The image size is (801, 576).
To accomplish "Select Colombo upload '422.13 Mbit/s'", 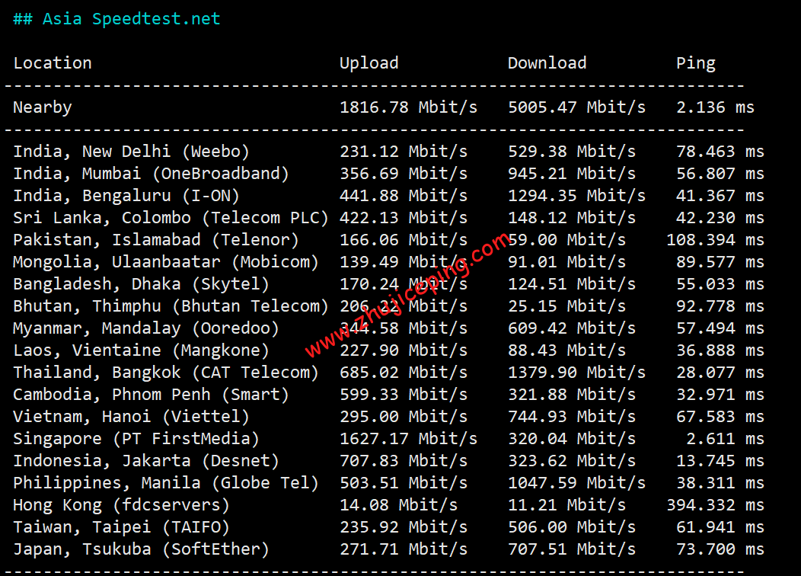I will [404, 218].
